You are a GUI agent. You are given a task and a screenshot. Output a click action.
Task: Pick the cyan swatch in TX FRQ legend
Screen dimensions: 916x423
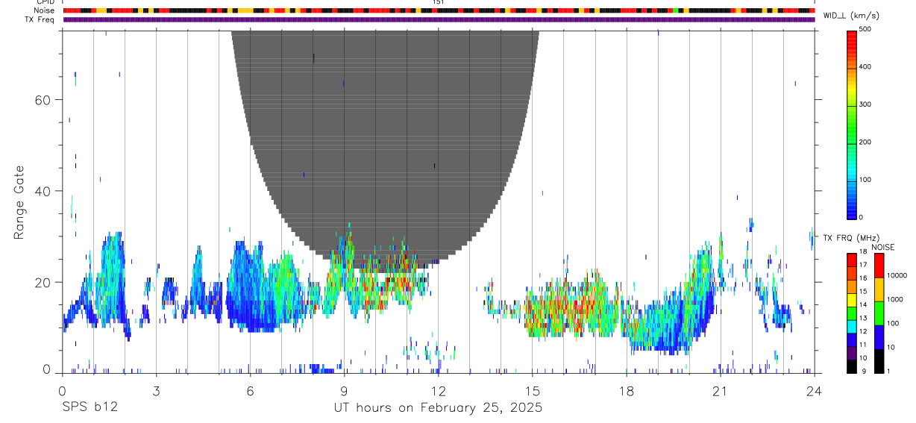pyautogui.click(x=852, y=326)
